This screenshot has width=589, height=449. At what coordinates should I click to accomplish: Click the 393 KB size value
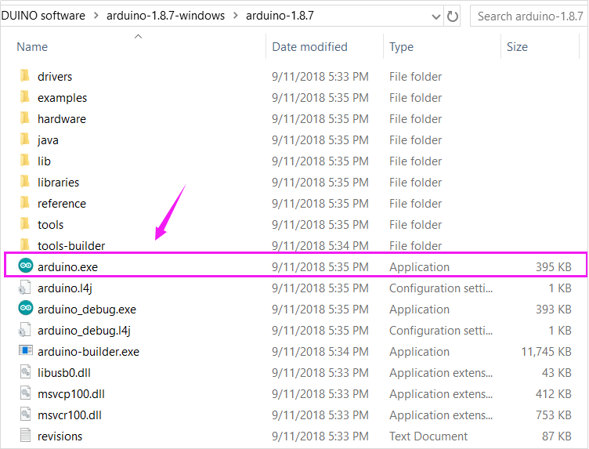click(x=553, y=310)
